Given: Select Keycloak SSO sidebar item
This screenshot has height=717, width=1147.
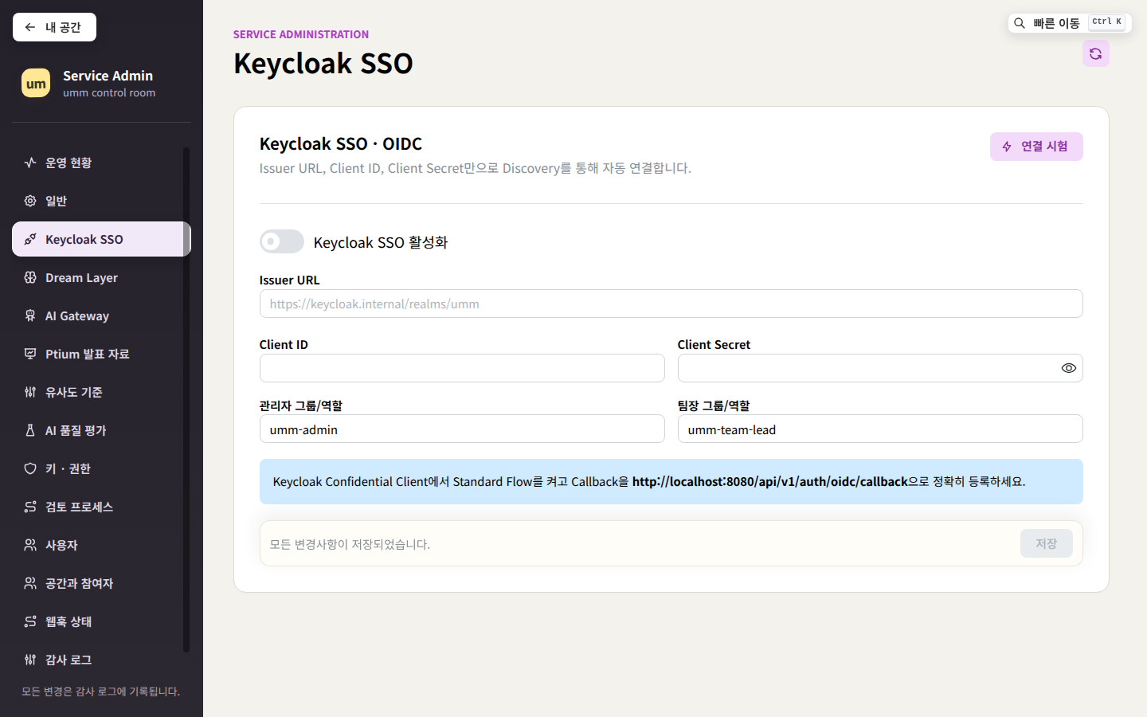Looking at the screenshot, I should click(101, 239).
